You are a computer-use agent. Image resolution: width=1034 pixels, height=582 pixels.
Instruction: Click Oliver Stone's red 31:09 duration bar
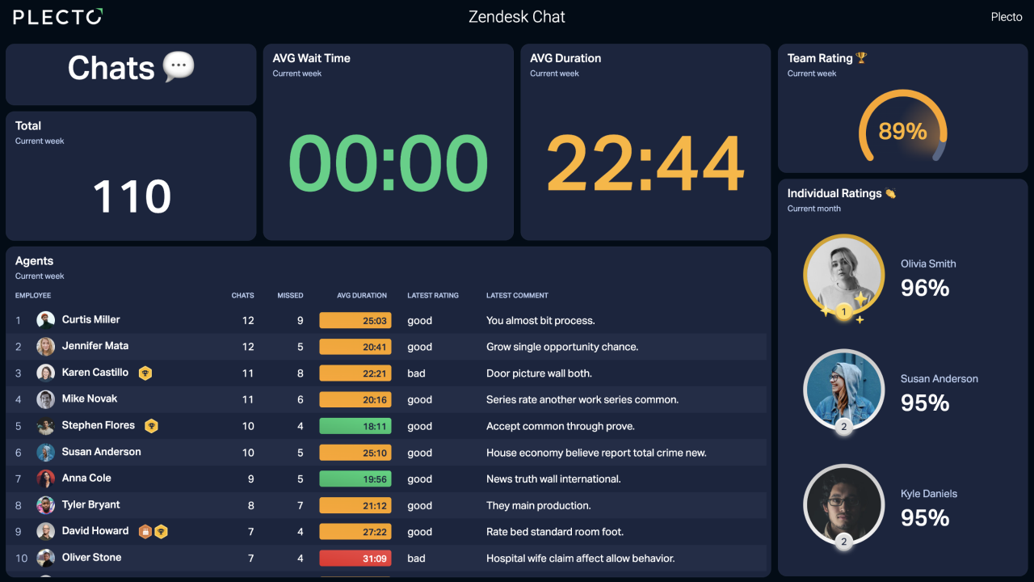[x=355, y=558]
